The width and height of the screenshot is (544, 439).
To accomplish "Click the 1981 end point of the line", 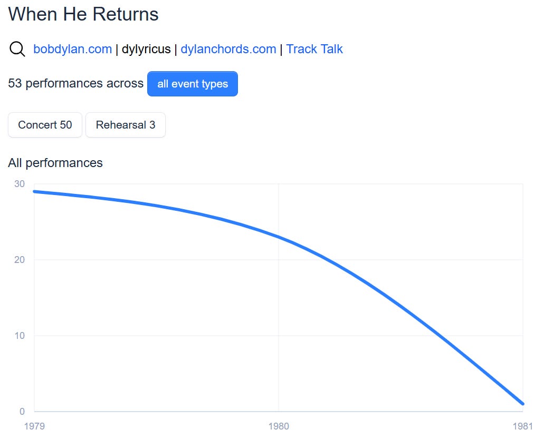I will pos(523,404).
